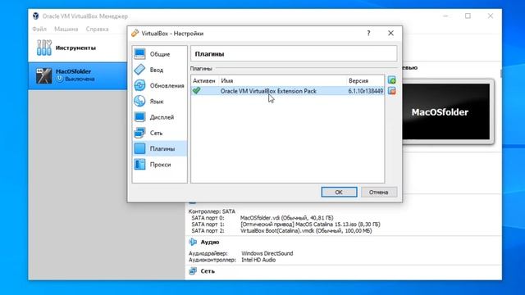
Task: Open the Общие settings category
Action: click(159, 54)
